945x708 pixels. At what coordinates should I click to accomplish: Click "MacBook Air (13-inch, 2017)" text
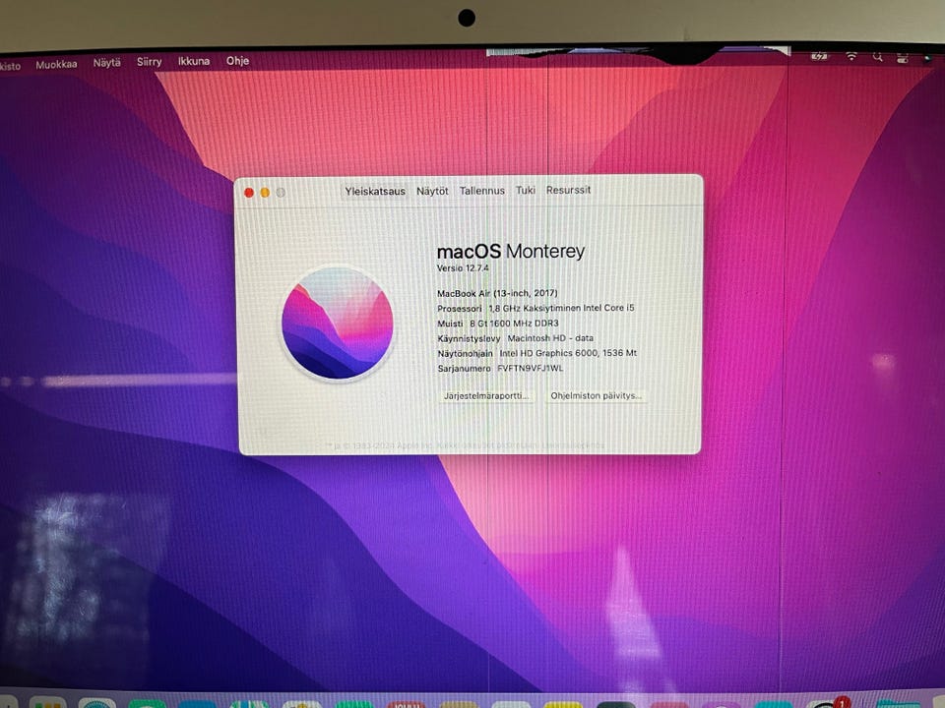[x=497, y=293]
